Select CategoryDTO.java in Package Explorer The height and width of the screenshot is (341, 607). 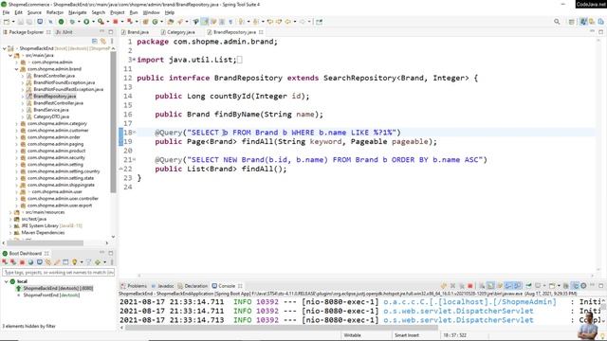51,117
